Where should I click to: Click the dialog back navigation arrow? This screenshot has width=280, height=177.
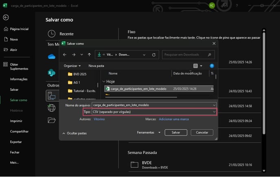65,55
